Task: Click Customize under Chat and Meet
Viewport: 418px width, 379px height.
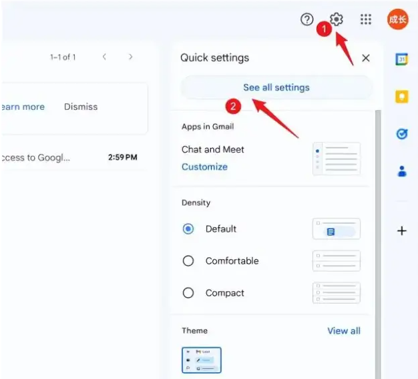Action: (204, 167)
